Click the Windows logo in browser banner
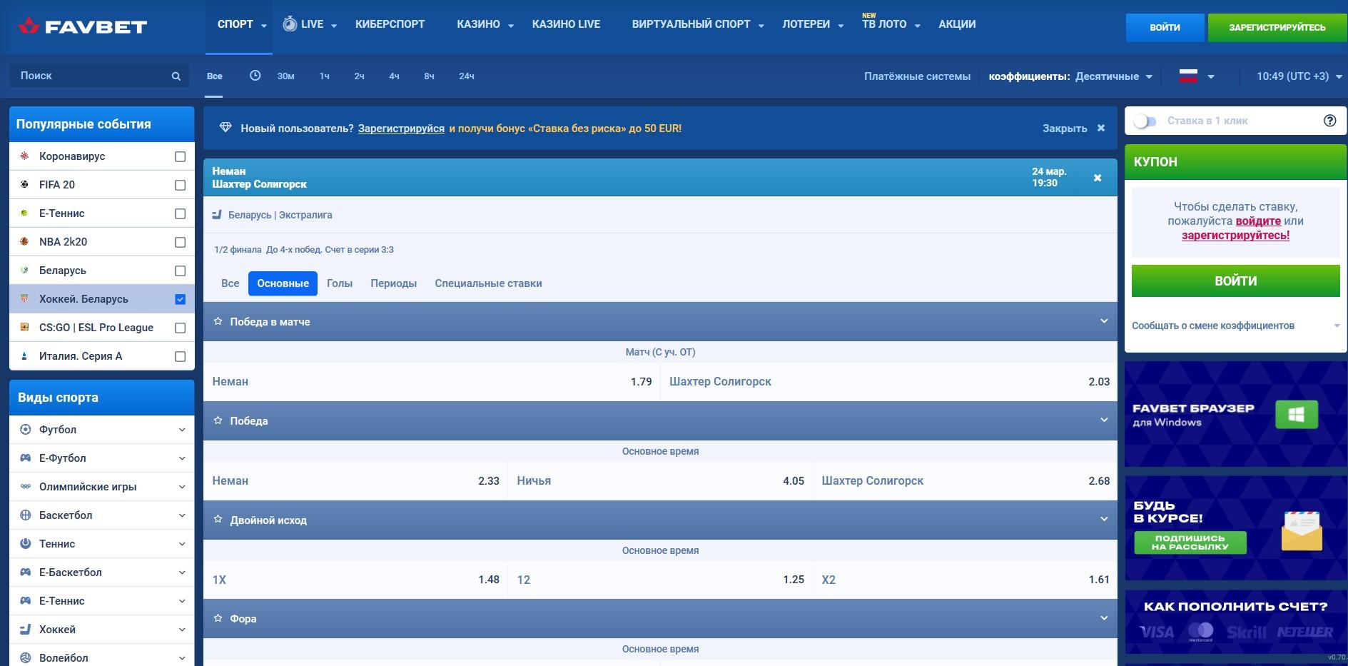1348x666 pixels. [x=1296, y=415]
